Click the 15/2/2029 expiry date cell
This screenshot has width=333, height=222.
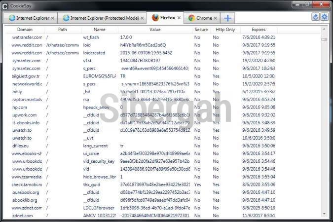tap(259, 84)
